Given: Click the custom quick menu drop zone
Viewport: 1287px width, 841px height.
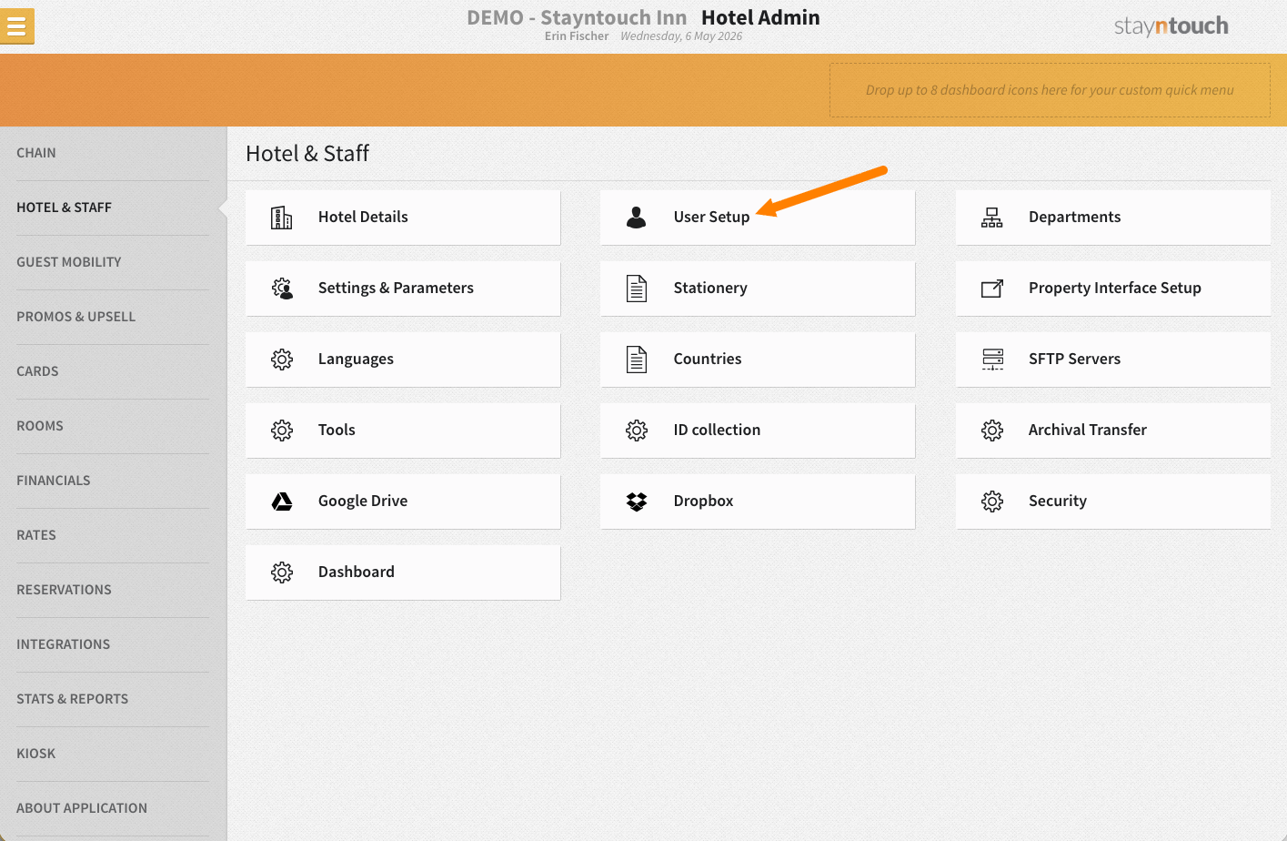Looking at the screenshot, I should tap(1050, 90).
